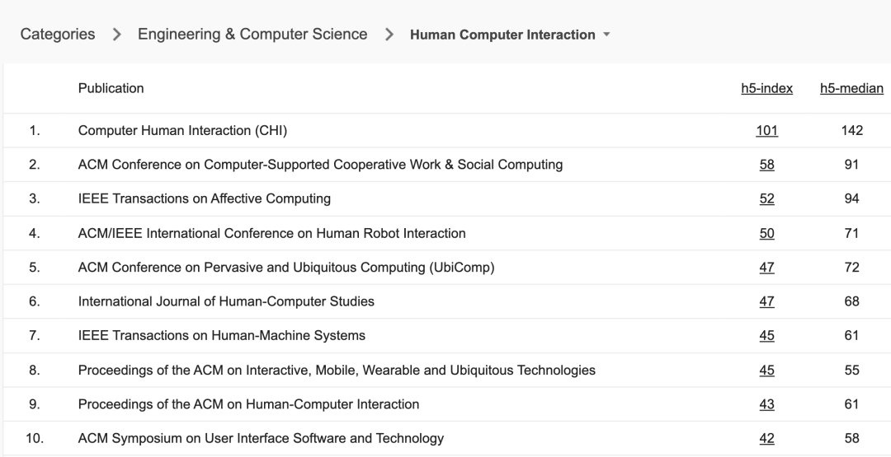Click the Publication column header
This screenshot has height=457, width=891.
point(111,88)
